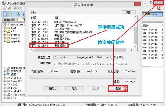Open the arrow next to the Open icon

[x=14, y=14]
